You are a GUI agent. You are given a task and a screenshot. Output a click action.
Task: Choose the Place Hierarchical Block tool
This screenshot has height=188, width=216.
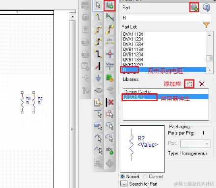tap(109, 78)
